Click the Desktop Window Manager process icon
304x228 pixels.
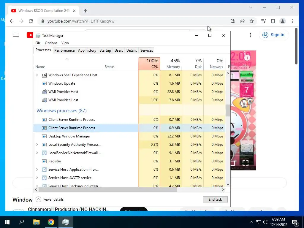[44, 136]
